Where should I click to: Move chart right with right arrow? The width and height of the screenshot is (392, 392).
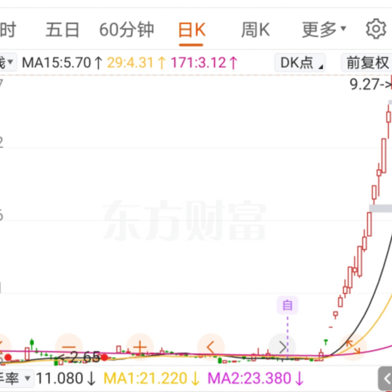[x=282, y=347]
